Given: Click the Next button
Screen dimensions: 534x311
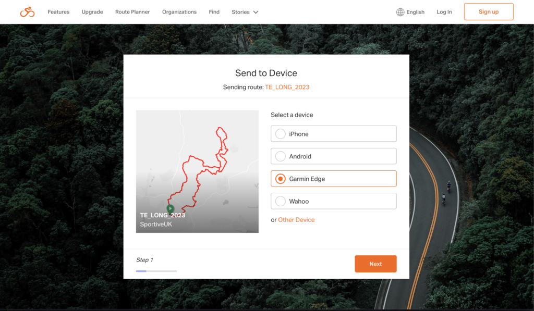Looking at the screenshot, I should click(375, 264).
